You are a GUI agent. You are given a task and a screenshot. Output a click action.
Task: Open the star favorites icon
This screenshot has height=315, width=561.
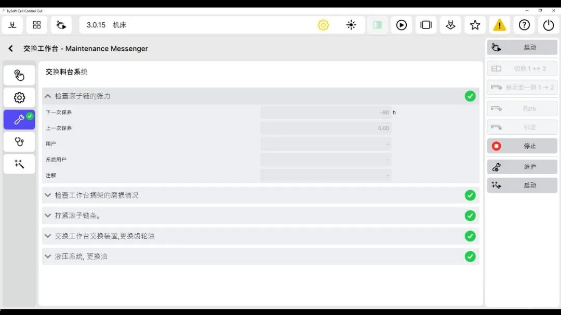pyautogui.click(x=475, y=25)
